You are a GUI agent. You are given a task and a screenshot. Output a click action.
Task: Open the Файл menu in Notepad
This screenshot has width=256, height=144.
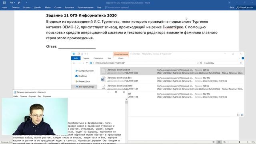(16, 96)
